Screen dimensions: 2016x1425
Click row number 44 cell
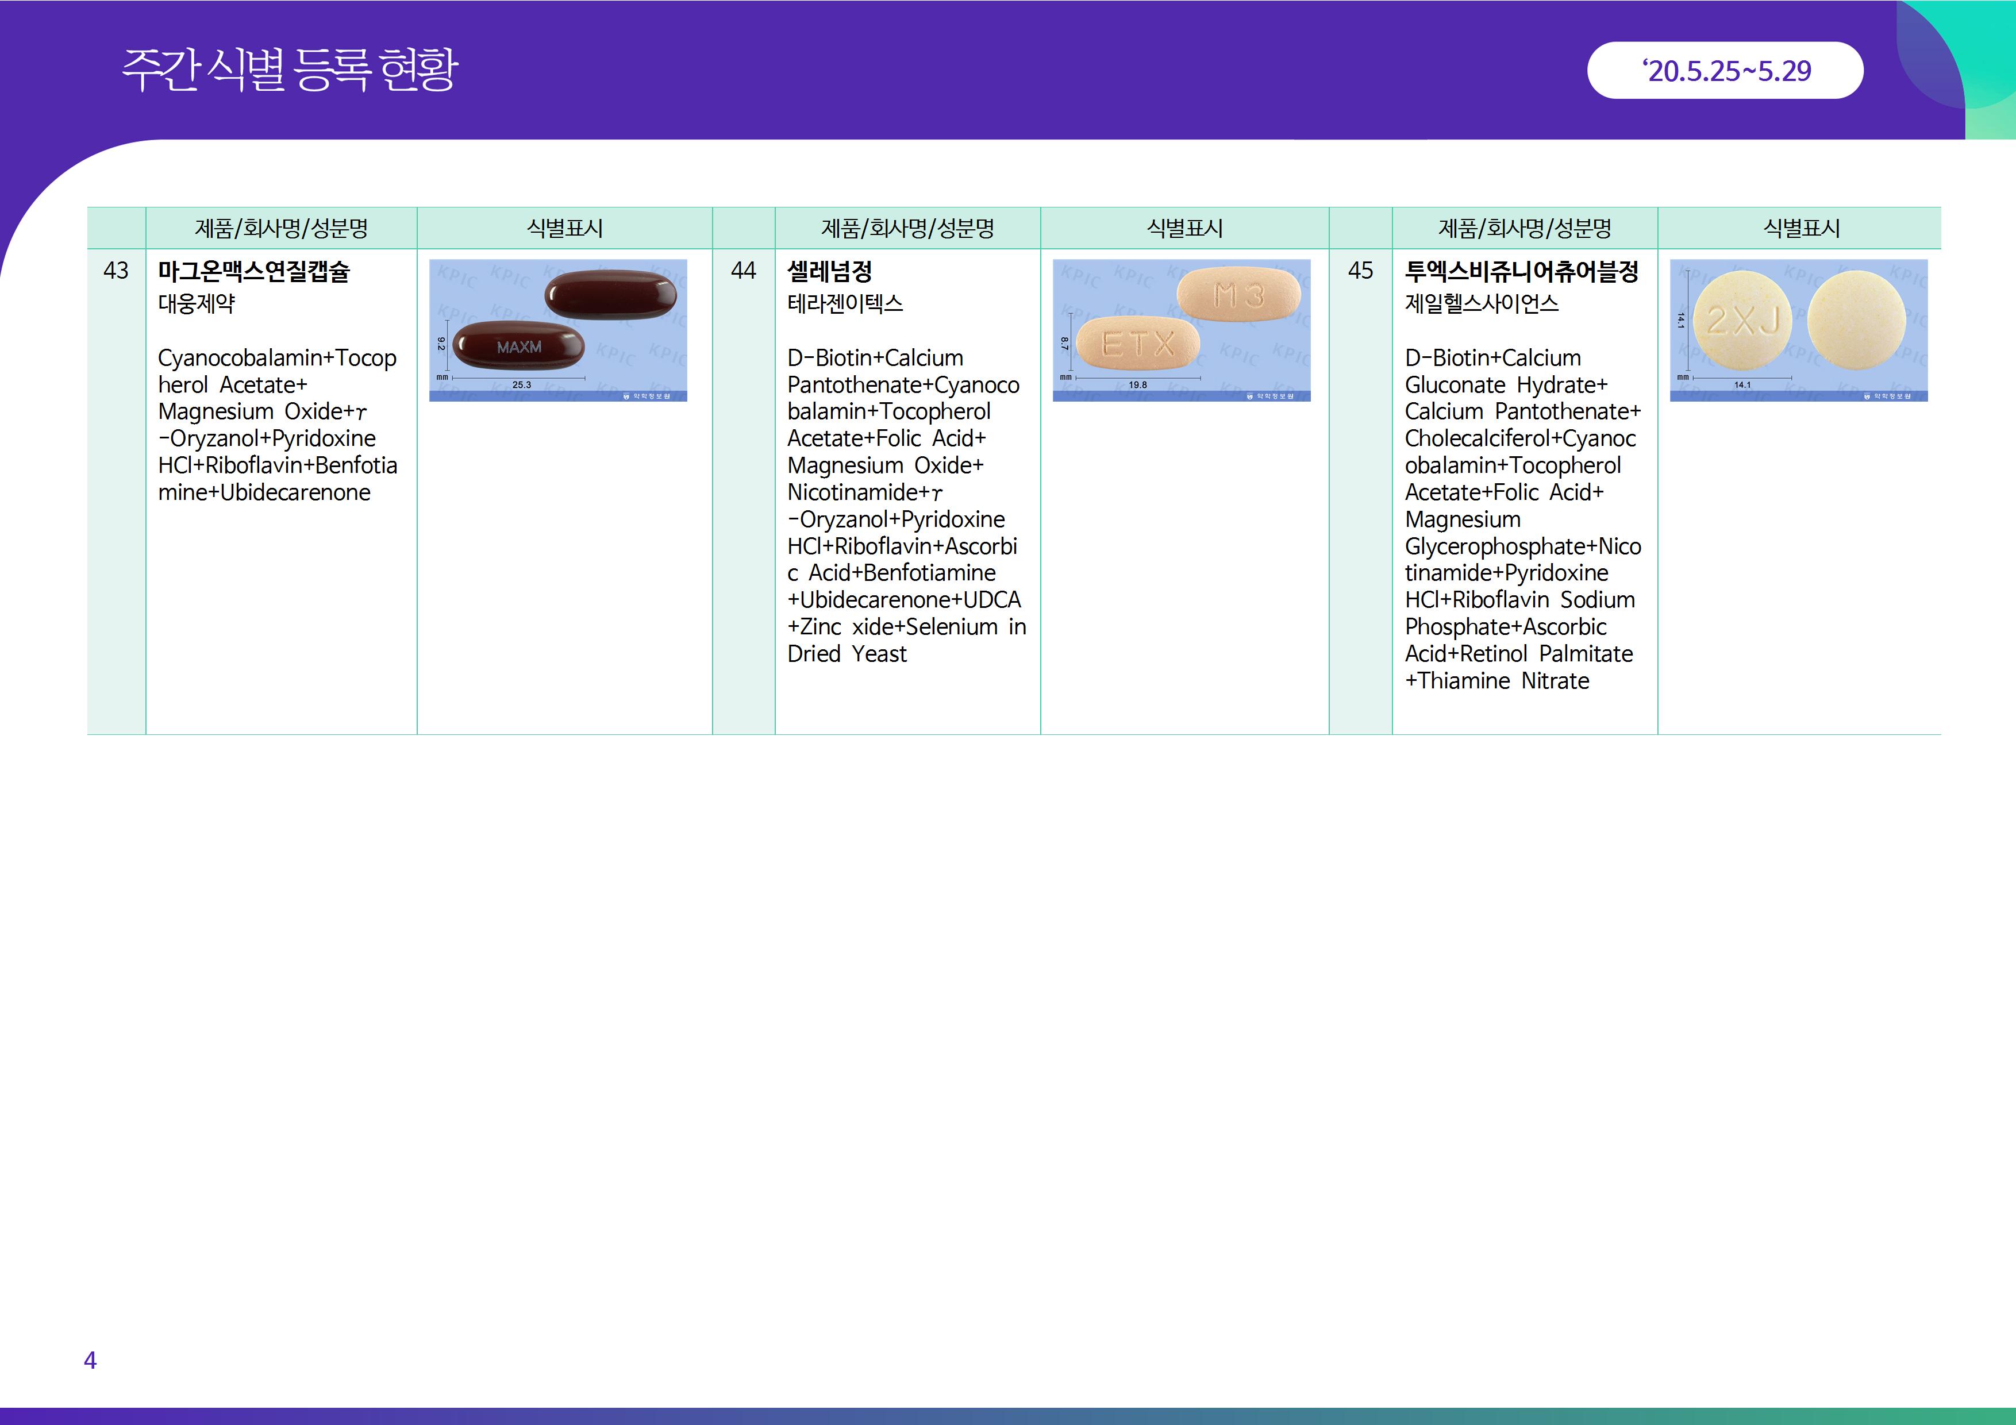point(743,271)
